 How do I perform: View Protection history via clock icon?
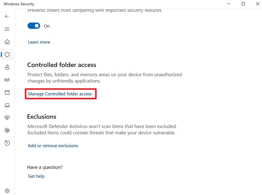(x=7, y=143)
